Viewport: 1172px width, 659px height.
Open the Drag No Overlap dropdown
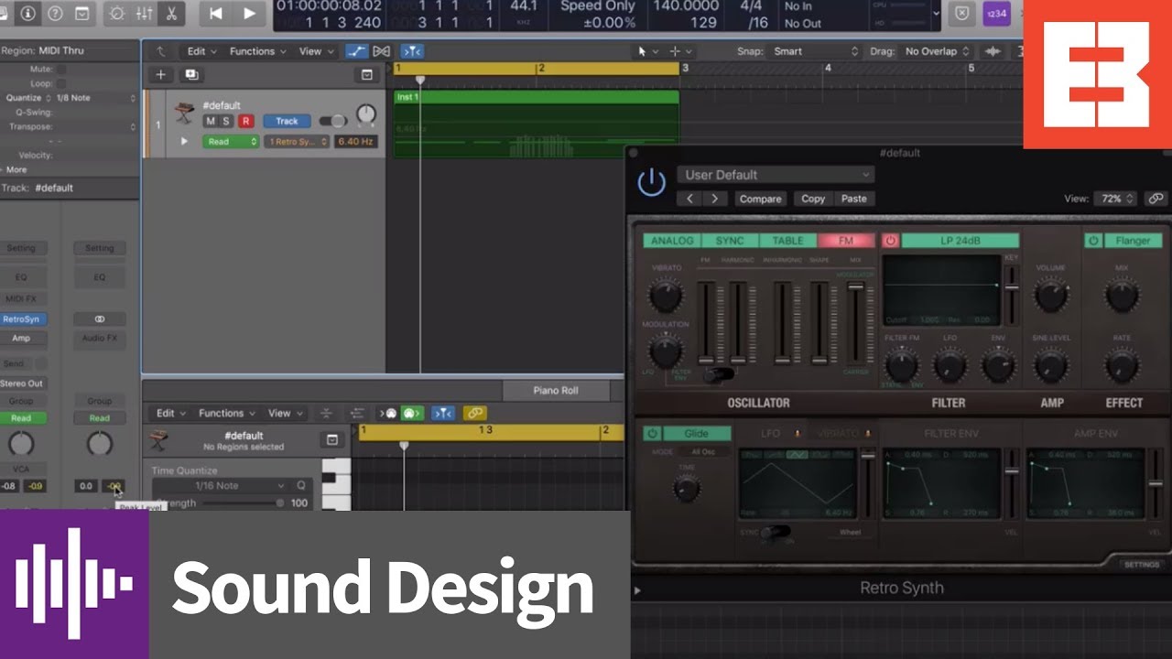tap(937, 51)
